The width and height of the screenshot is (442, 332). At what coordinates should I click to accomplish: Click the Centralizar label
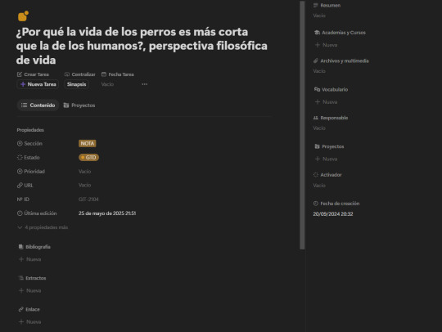click(x=83, y=74)
